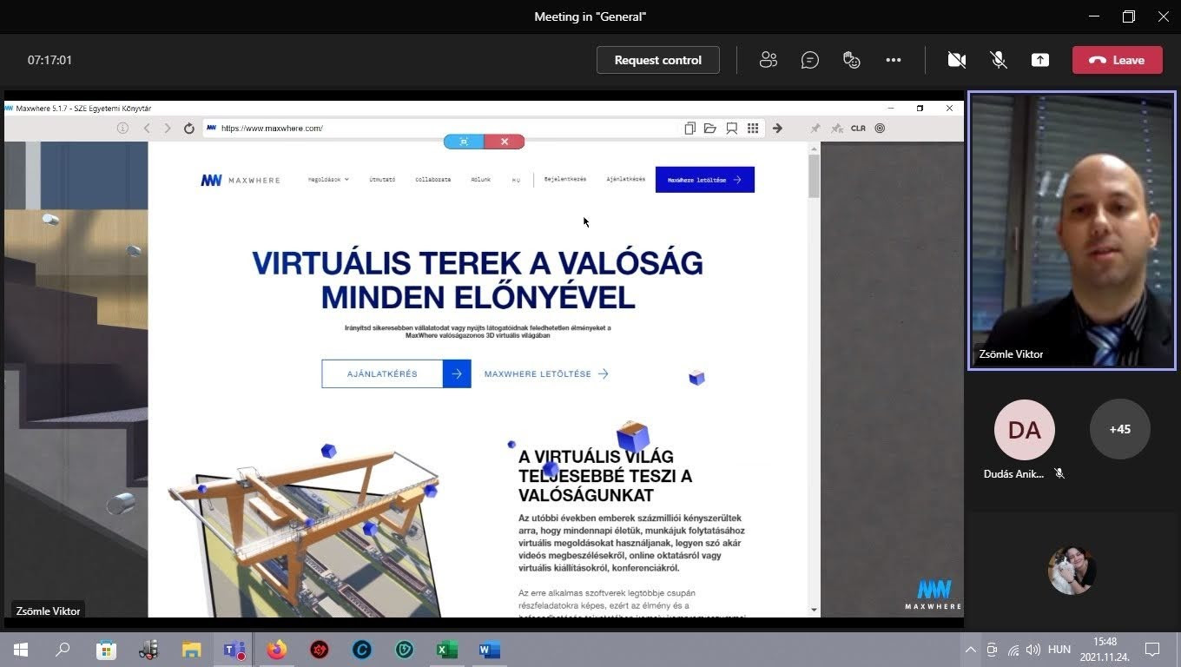Go back in MaxWhere browser
Image resolution: width=1181 pixels, height=667 pixels.
(x=146, y=128)
